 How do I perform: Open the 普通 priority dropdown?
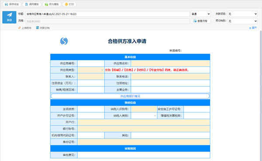point(201,14)
